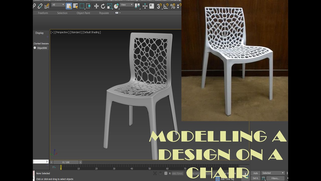Viewport: 321px width, 181px height.
Task: Open the Select by Name list icon
Action: click(75, 6)
